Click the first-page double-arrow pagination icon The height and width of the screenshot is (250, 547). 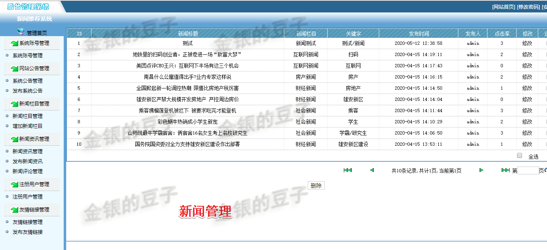click(x=348, y=170)
